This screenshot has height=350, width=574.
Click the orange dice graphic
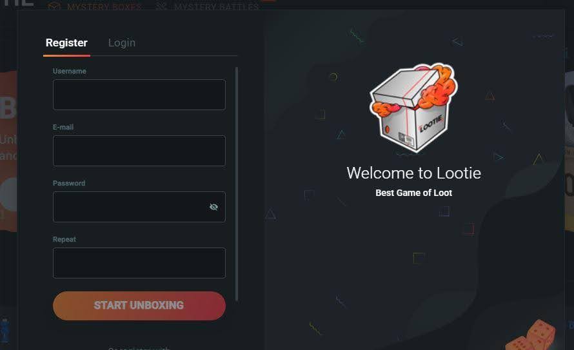(x=531, y=336)
